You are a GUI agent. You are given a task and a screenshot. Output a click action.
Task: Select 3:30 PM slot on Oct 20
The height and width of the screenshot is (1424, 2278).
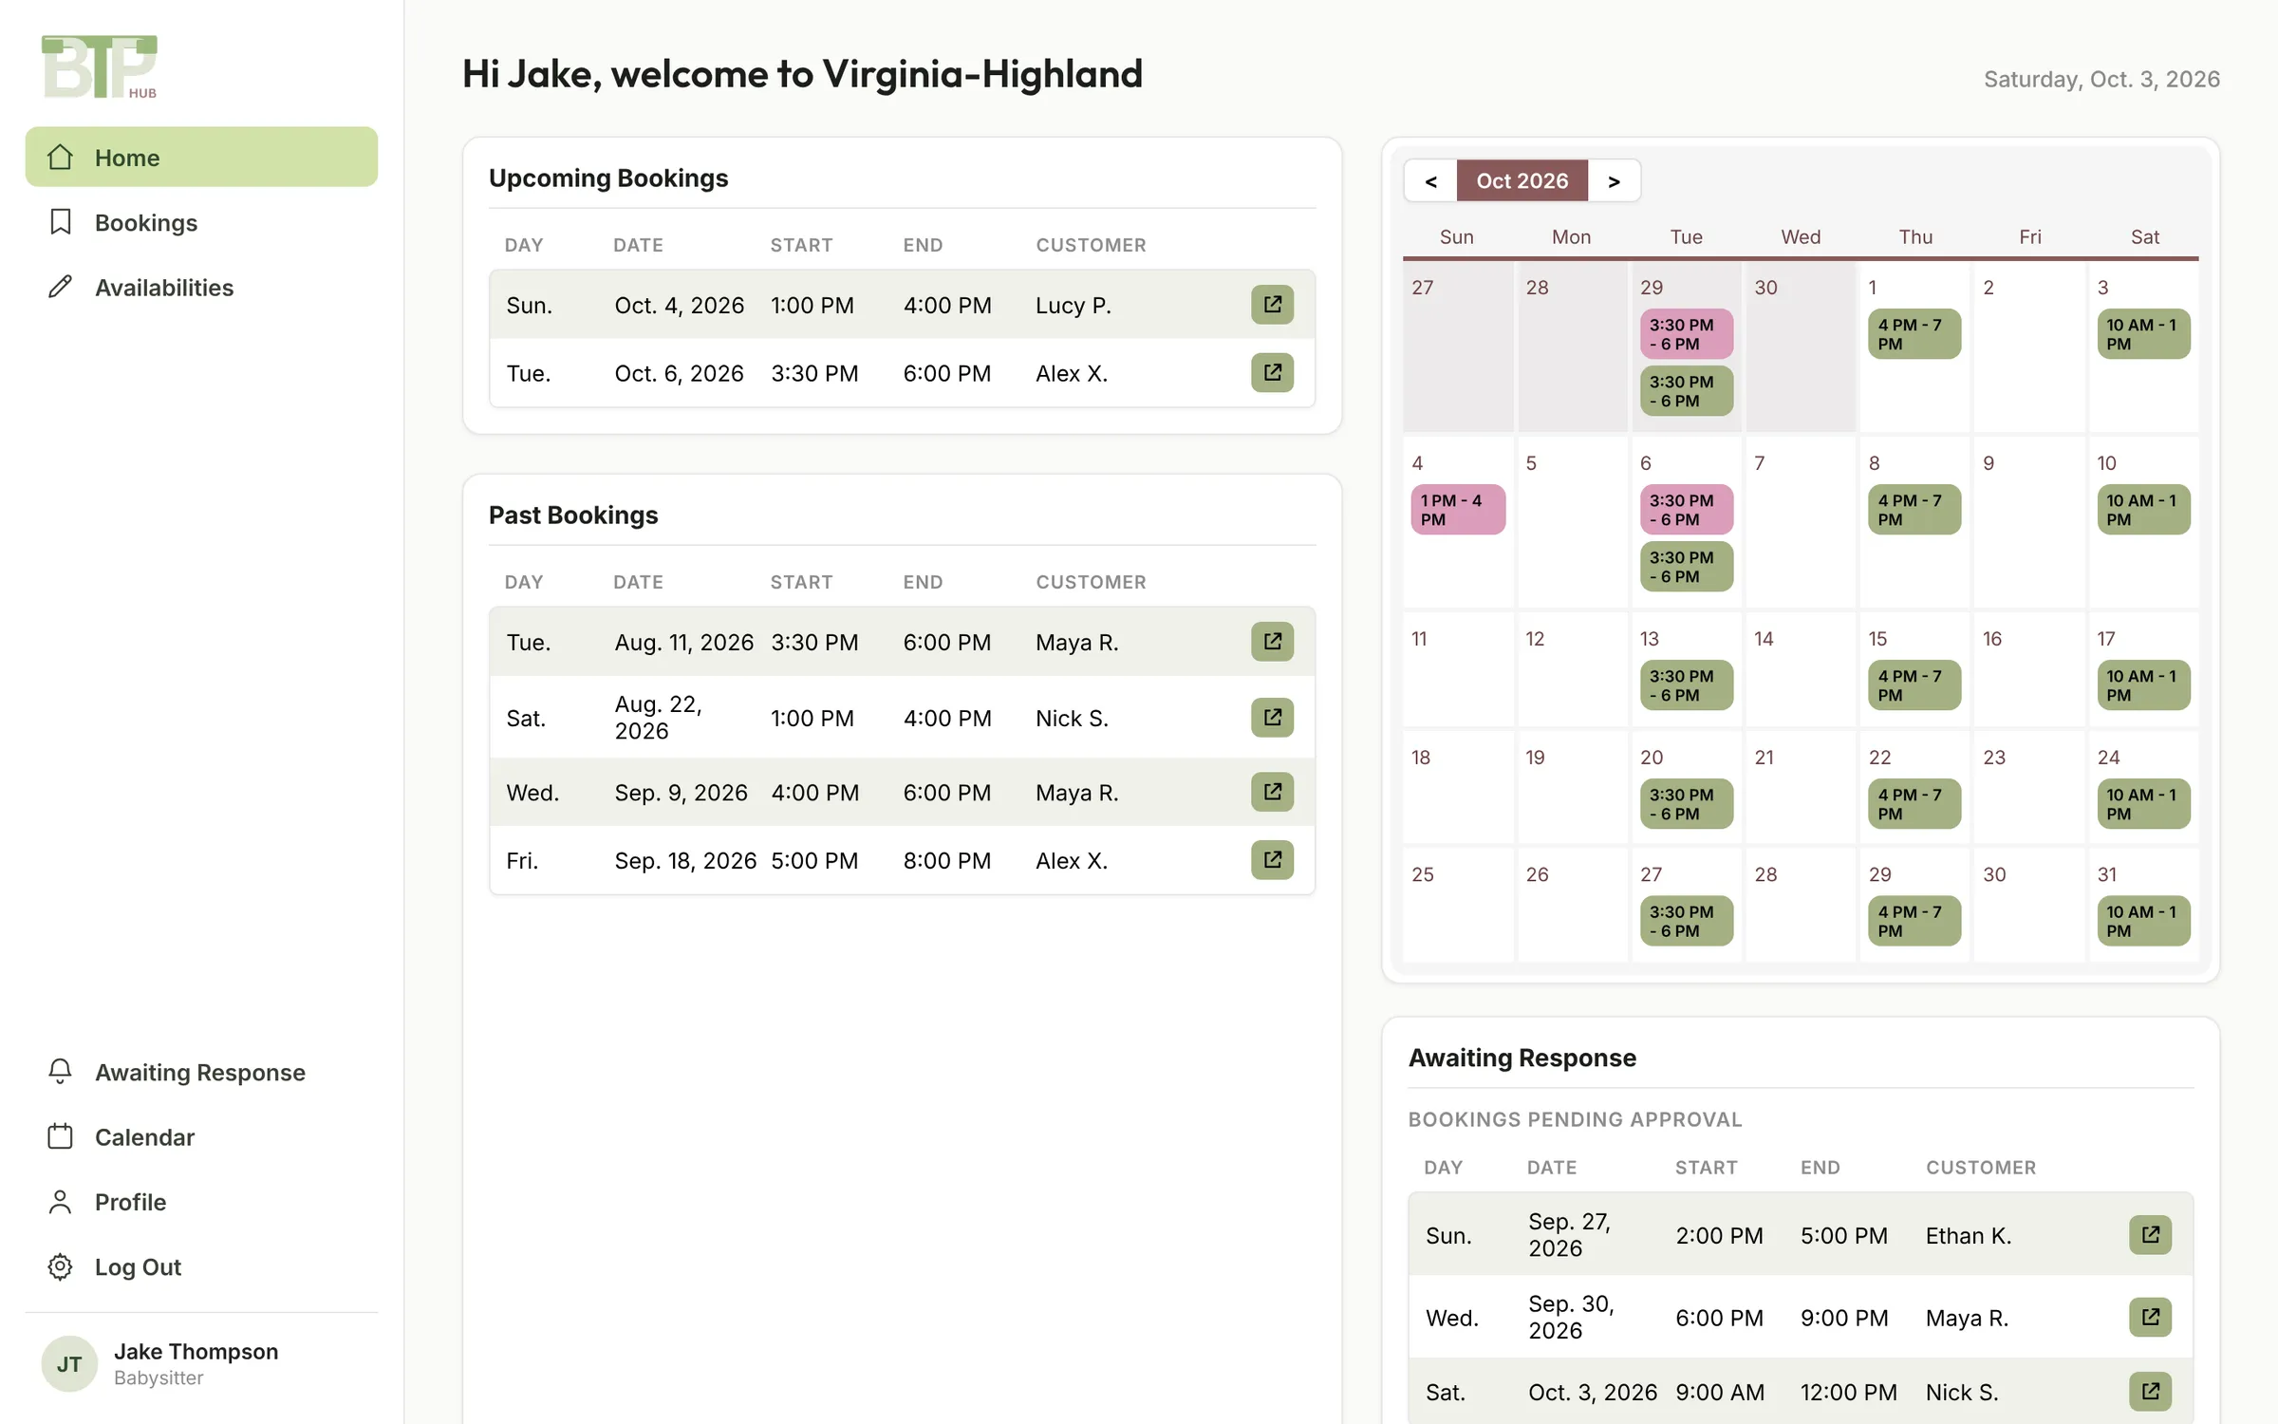(x=1687, y=804)
